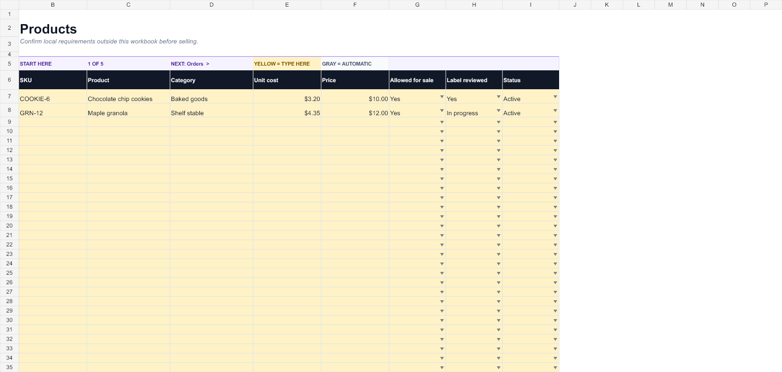Open Label reviewed dropdown in row 20
The height and width of the screenshot is (372, 782).
[499, 226]
